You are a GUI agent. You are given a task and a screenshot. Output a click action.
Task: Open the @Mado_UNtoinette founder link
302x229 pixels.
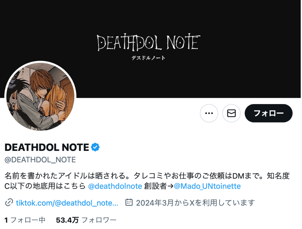click(207, 186)
